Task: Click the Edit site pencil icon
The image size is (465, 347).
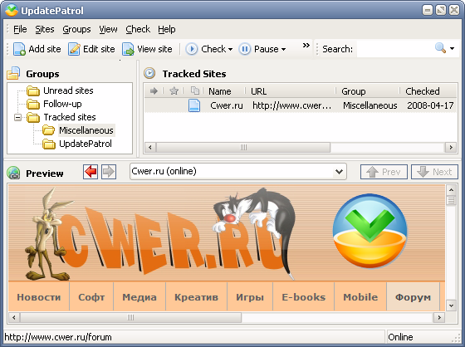Action: tap(74, 49)
